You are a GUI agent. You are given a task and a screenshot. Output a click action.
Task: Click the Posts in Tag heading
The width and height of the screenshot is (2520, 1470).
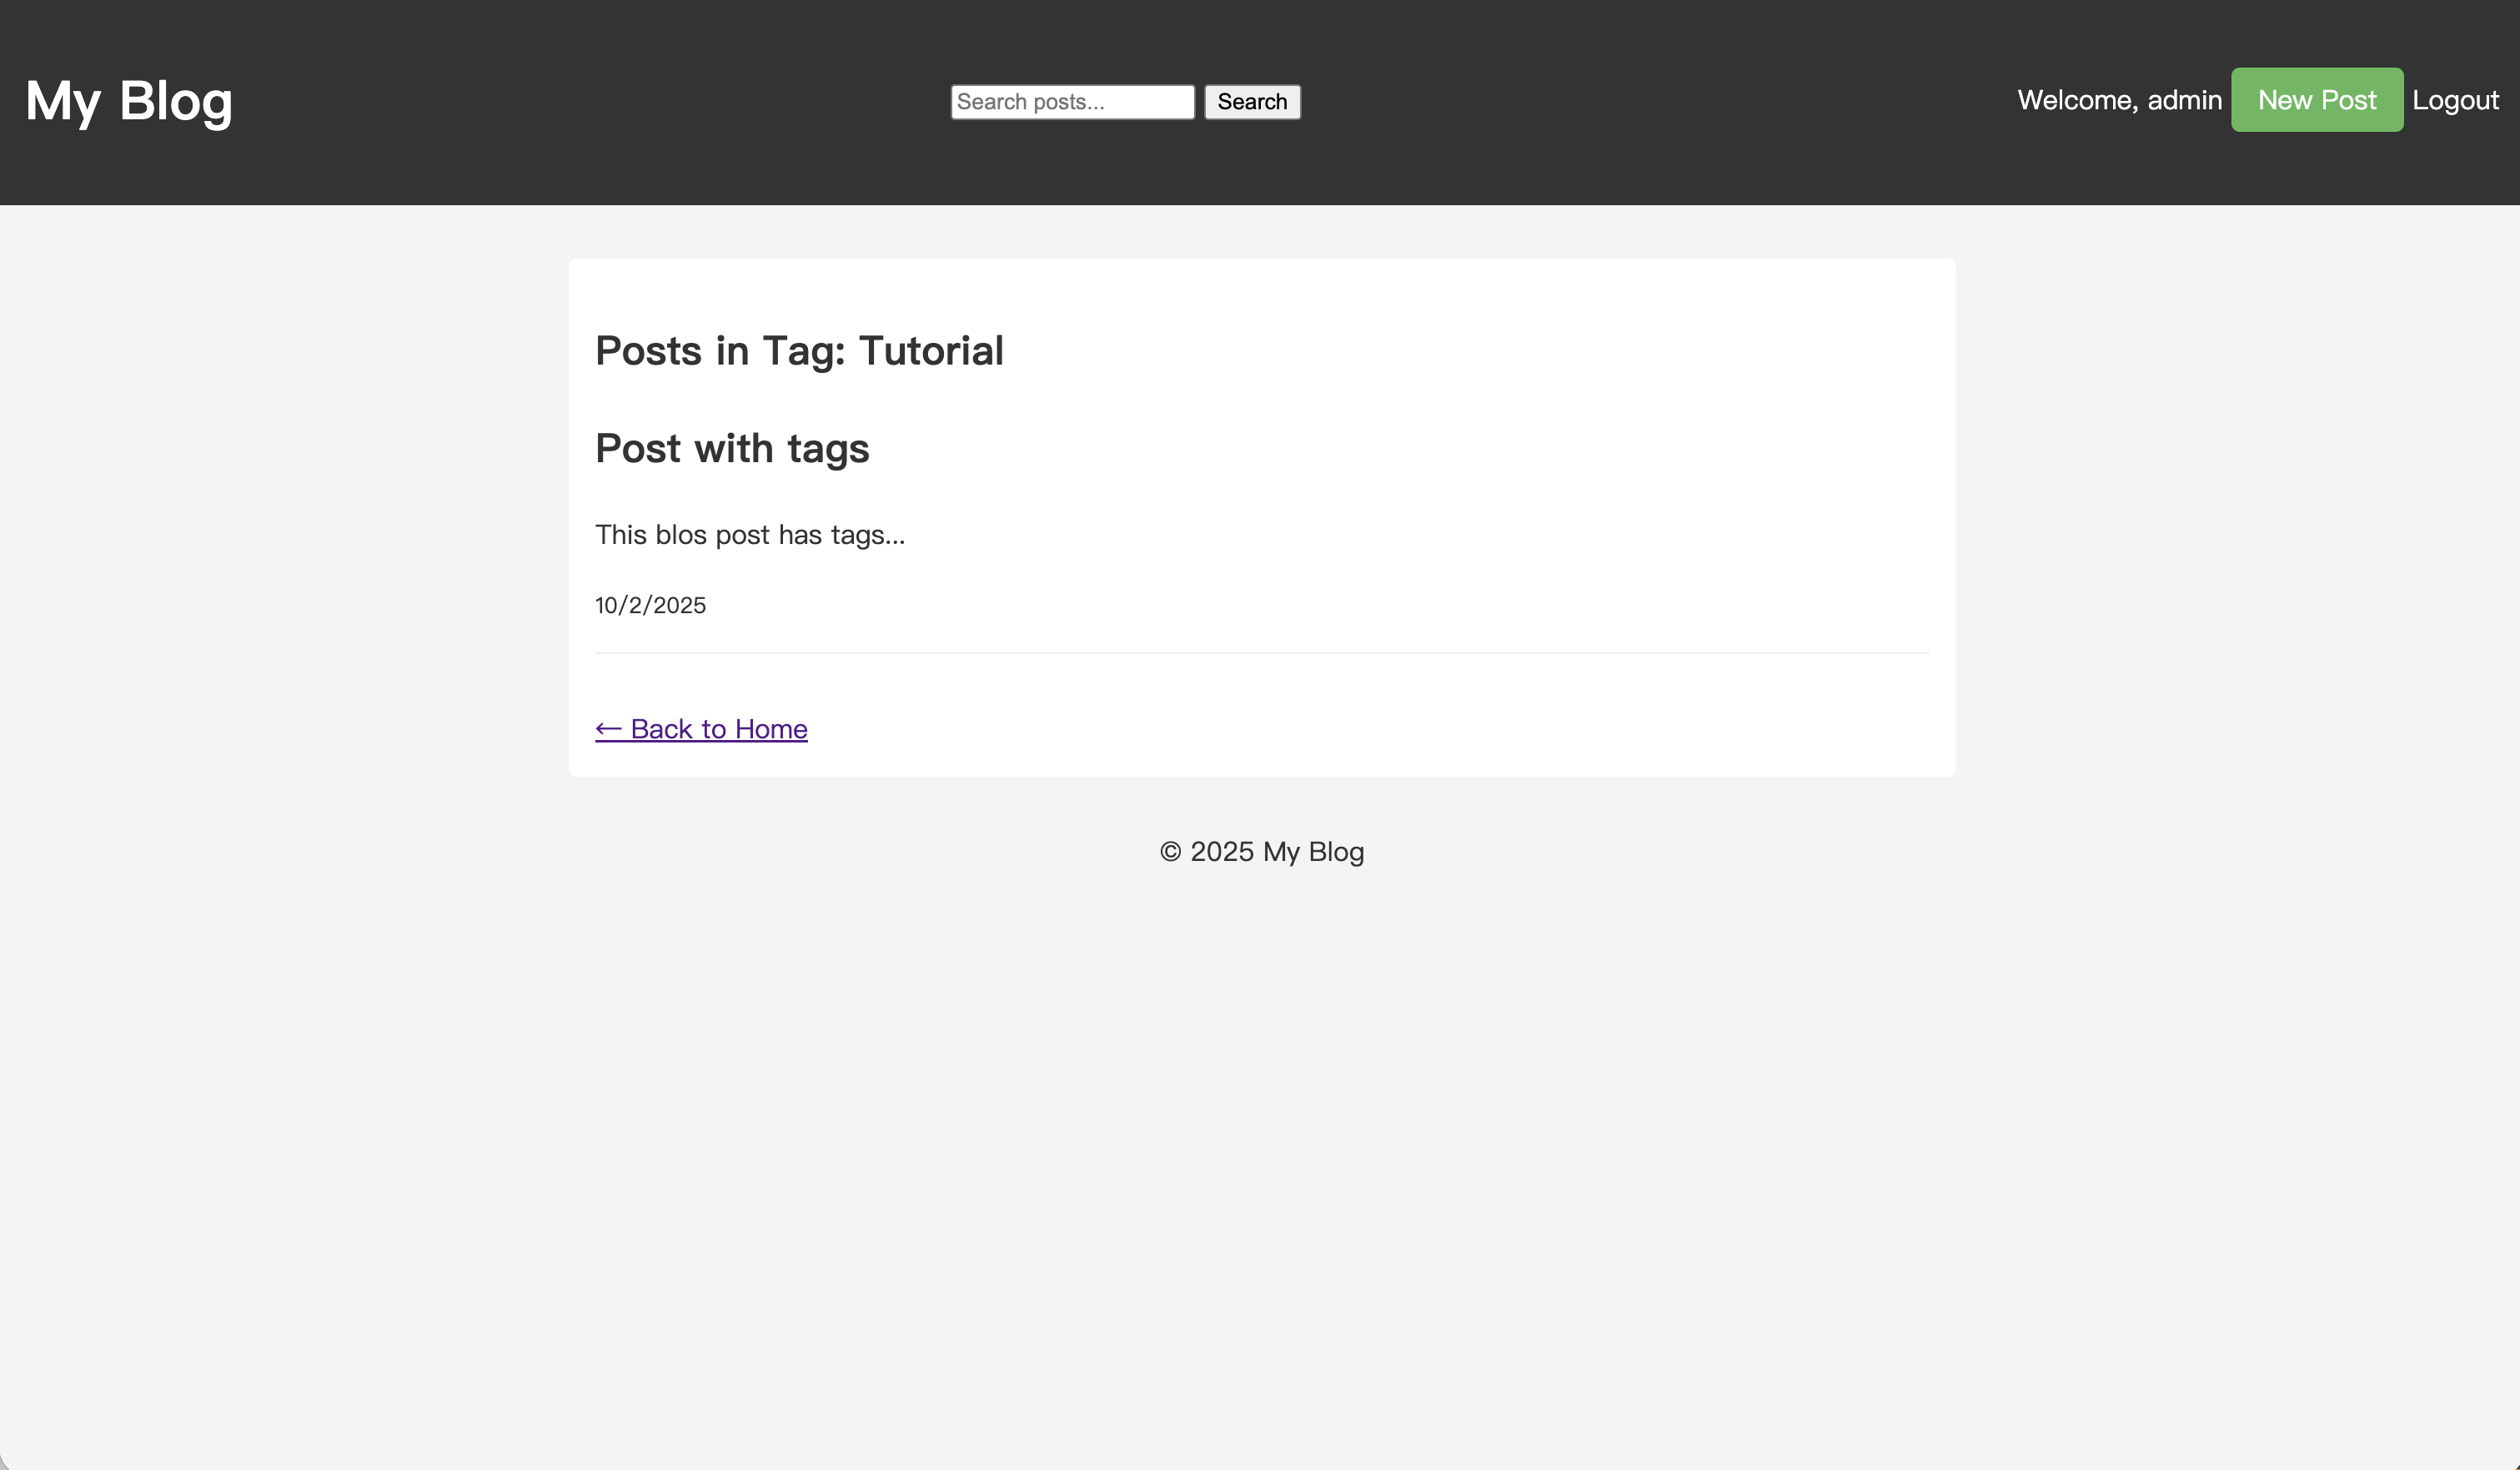tap(798, 351)
